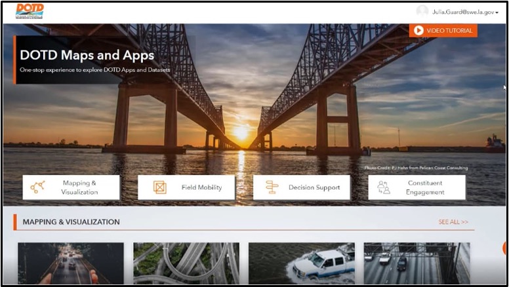Click the play icon in Video Tutorial

[418, 31]
